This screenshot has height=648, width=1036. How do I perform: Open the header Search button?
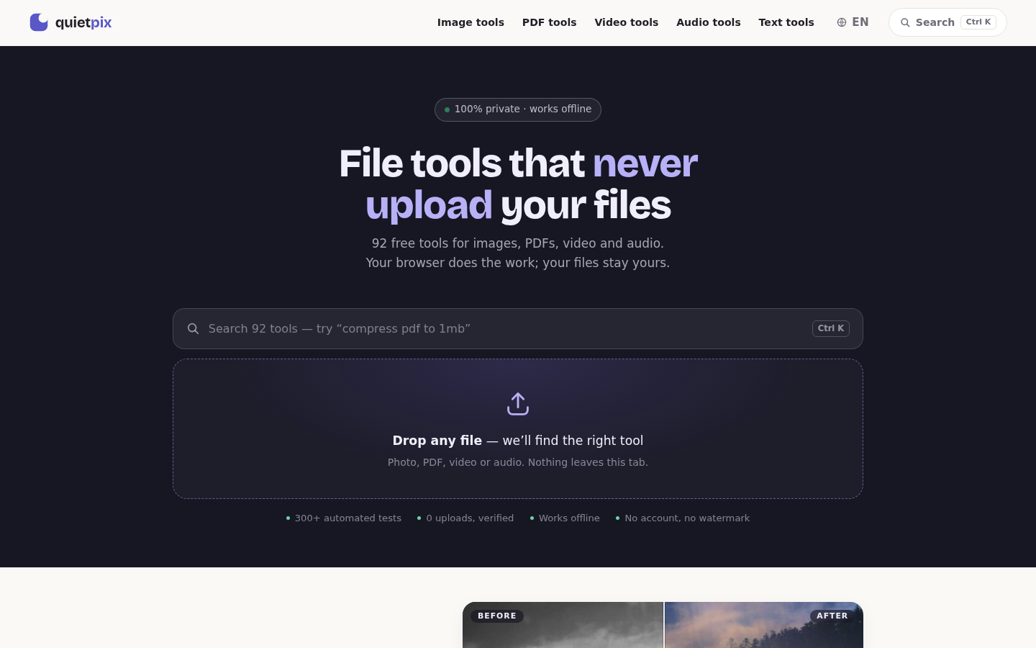[x=948, y=22]
